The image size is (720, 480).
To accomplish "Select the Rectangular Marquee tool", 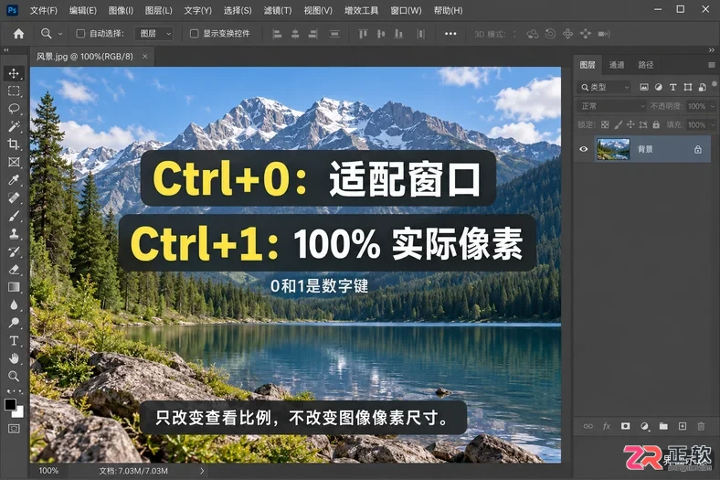I will pyautogui.click(x=14, y=91).
